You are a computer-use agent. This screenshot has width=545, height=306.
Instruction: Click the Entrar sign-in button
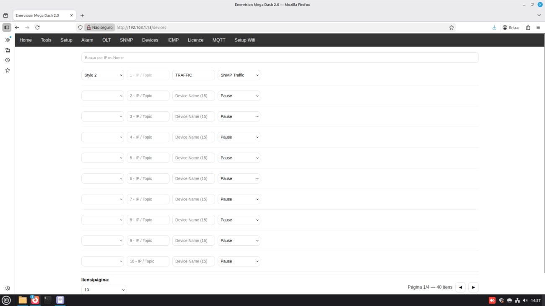511,28
